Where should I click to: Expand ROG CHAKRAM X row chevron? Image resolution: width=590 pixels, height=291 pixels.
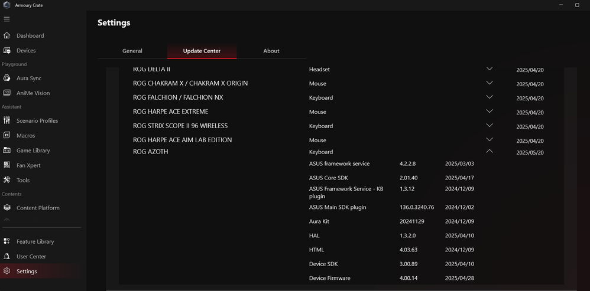pos(489,83)
